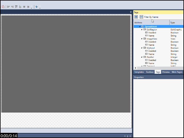Click the expand all tags plus icon
Screen dimensions: 184x138
click(x=136, y=17)
